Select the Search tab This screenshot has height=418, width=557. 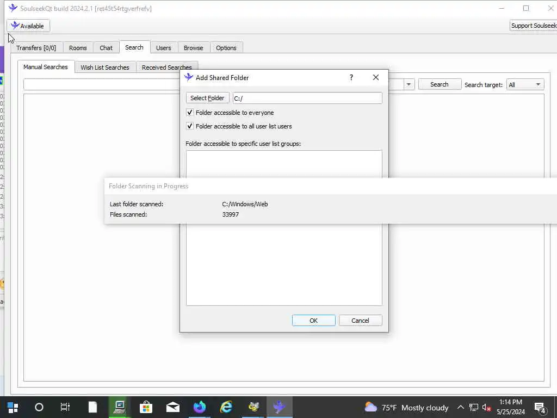tap(134, 47)
